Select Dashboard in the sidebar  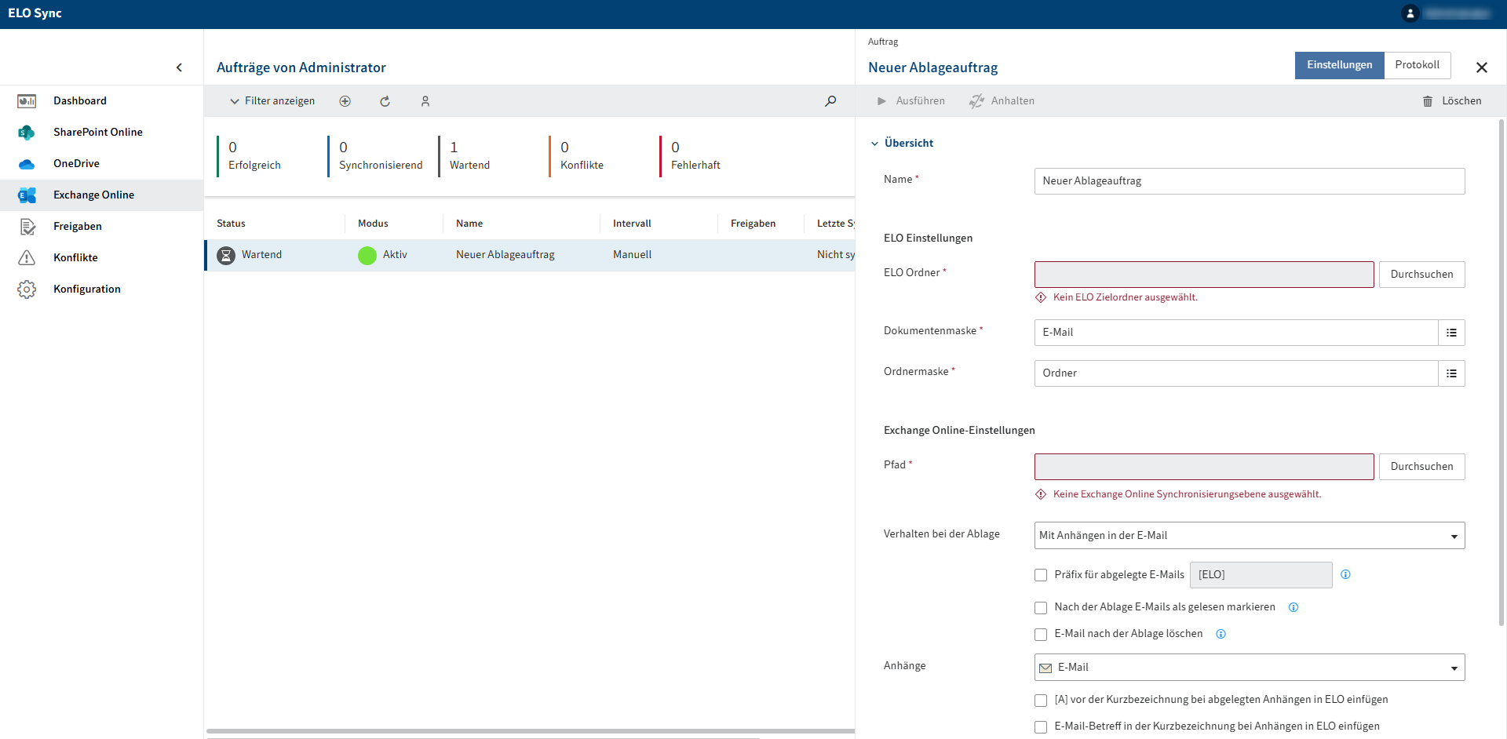click(x=102, y=101)
